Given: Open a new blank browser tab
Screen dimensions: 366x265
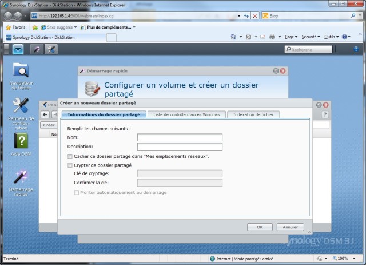Looking at the screenshot, I should click(x=112, y=38).
